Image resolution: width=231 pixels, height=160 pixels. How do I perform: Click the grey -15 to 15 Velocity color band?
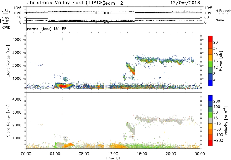coord(210,120)
